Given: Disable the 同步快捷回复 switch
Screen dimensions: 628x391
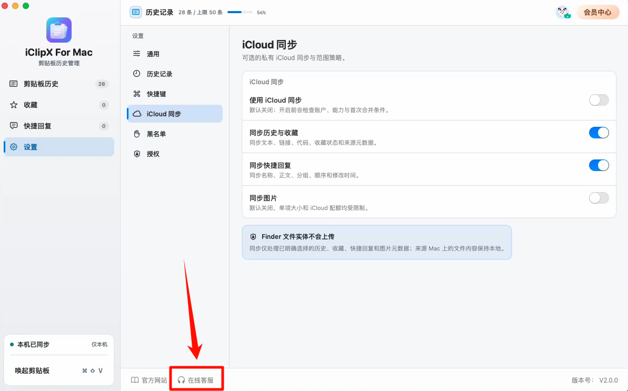Looking at the screenshot, I should [599, 165].
